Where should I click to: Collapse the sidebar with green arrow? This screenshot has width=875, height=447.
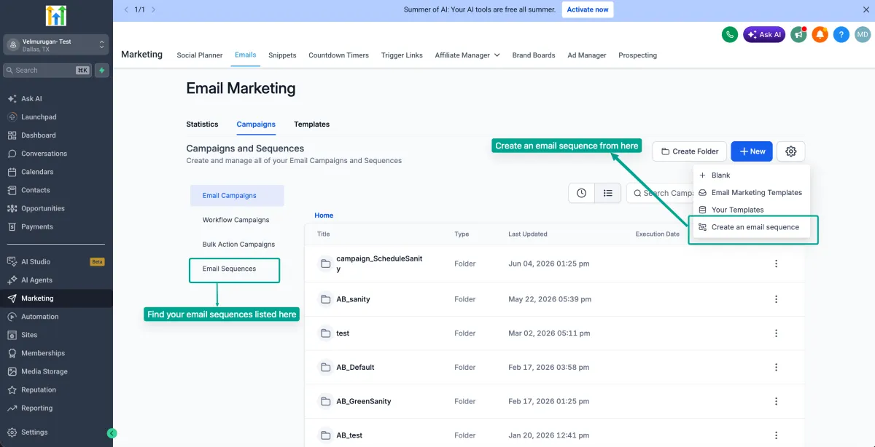(x=112, y=432)
